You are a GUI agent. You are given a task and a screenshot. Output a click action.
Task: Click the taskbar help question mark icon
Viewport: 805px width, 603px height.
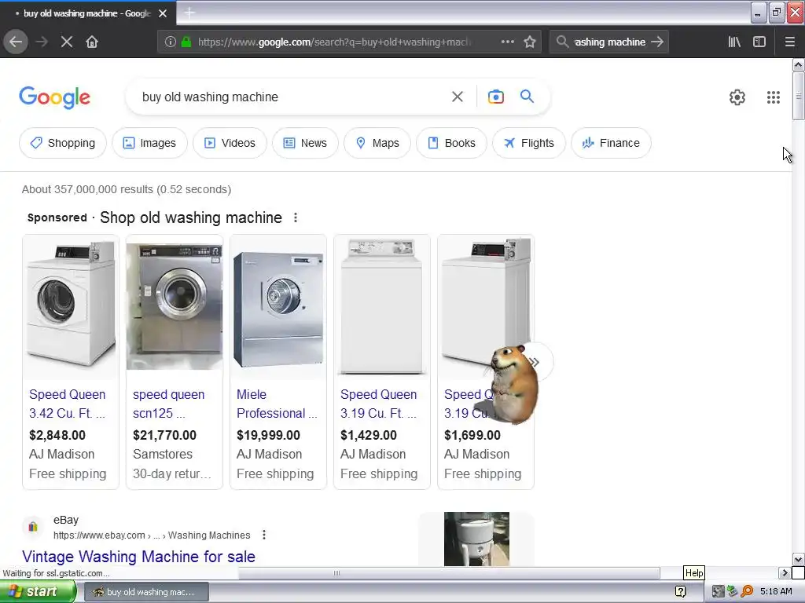[680, 592]
